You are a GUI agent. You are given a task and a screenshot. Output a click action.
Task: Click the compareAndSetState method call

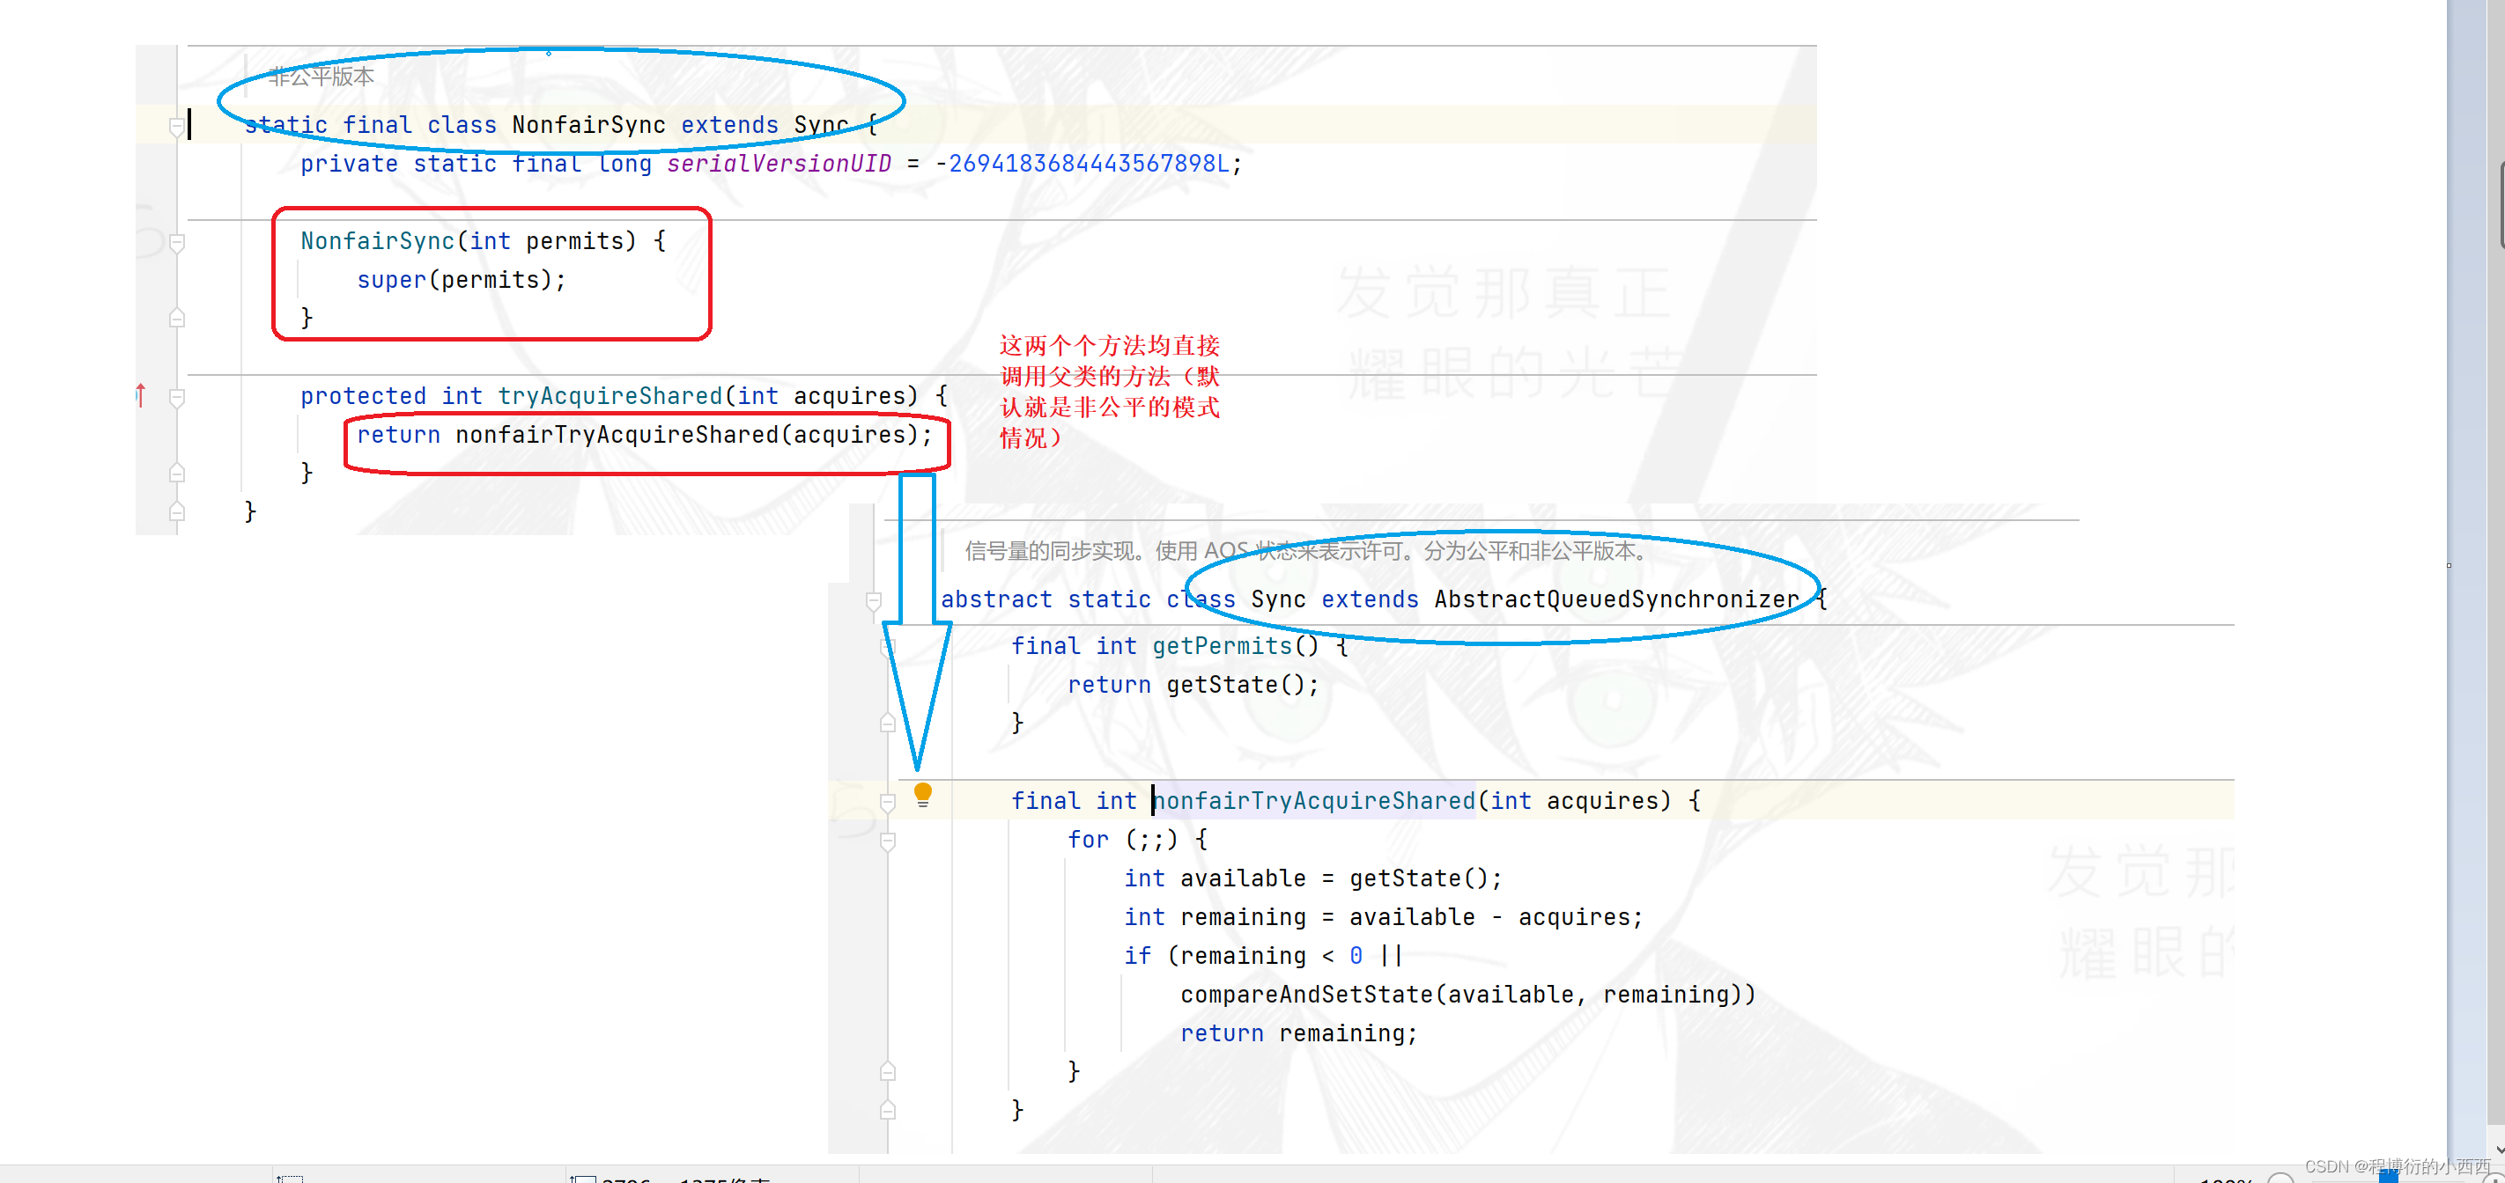tap(1306, 995)
